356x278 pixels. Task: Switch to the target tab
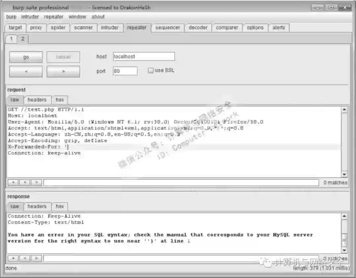coord(15,28)
